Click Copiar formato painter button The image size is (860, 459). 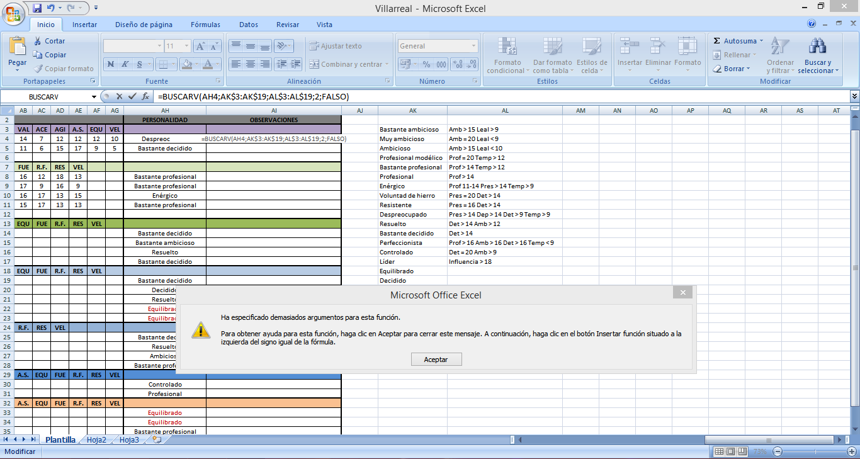pos(63,69)
